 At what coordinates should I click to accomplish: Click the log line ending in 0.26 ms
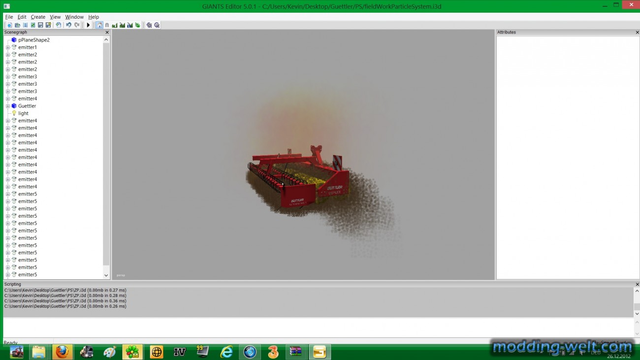65,306
